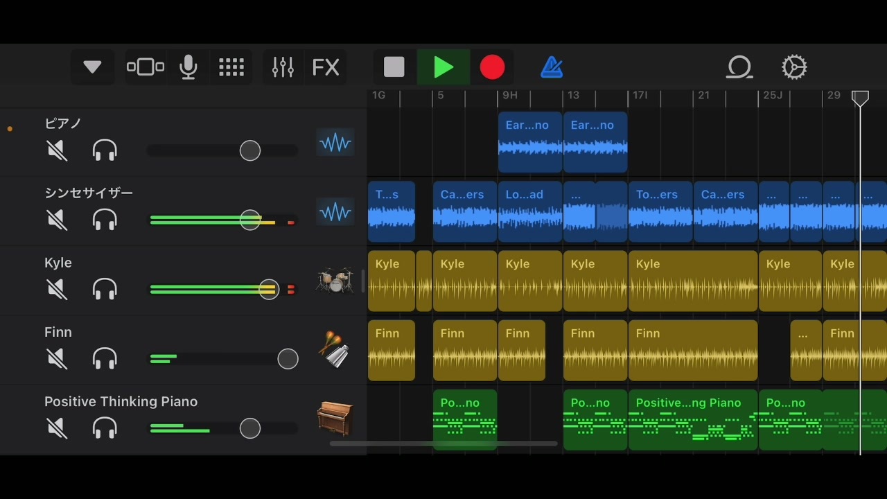Click the Kyle track volume slider knob
This screenshot has height=499, width=887.
point(269,290)
